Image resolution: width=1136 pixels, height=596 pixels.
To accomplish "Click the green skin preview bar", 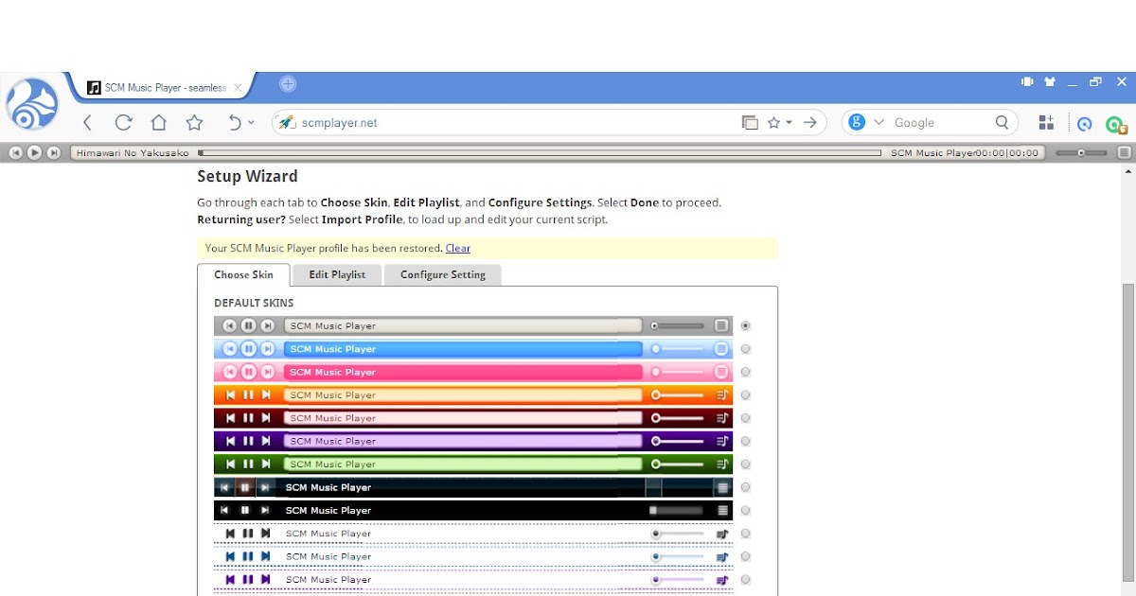I will (x=473, y=465).
